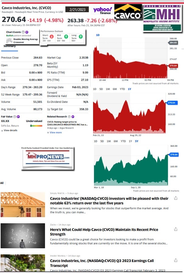
Task: Click the lock icon next to View more
Action: [x=48, y=132]
